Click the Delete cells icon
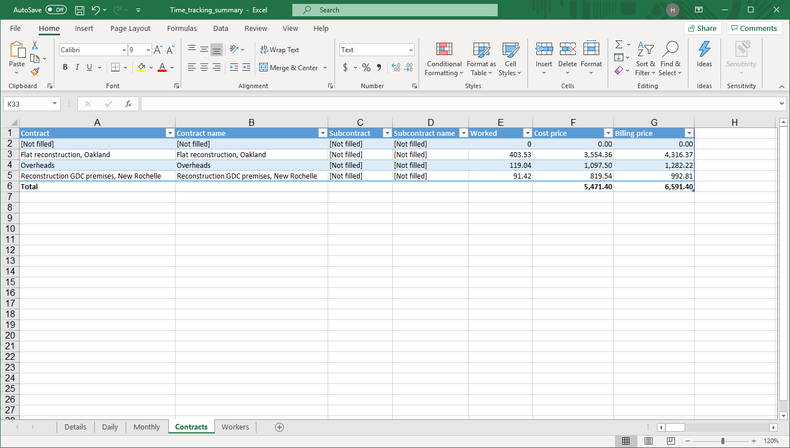 pos(568,49)
